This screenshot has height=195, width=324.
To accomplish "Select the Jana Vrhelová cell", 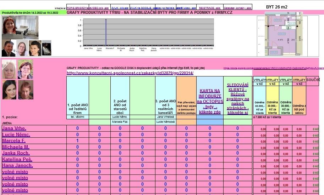I will coord(165,117).
